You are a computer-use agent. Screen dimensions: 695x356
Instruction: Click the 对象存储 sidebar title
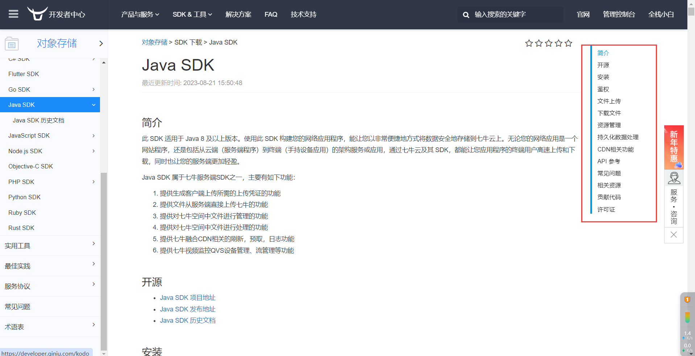coord(57,43)
